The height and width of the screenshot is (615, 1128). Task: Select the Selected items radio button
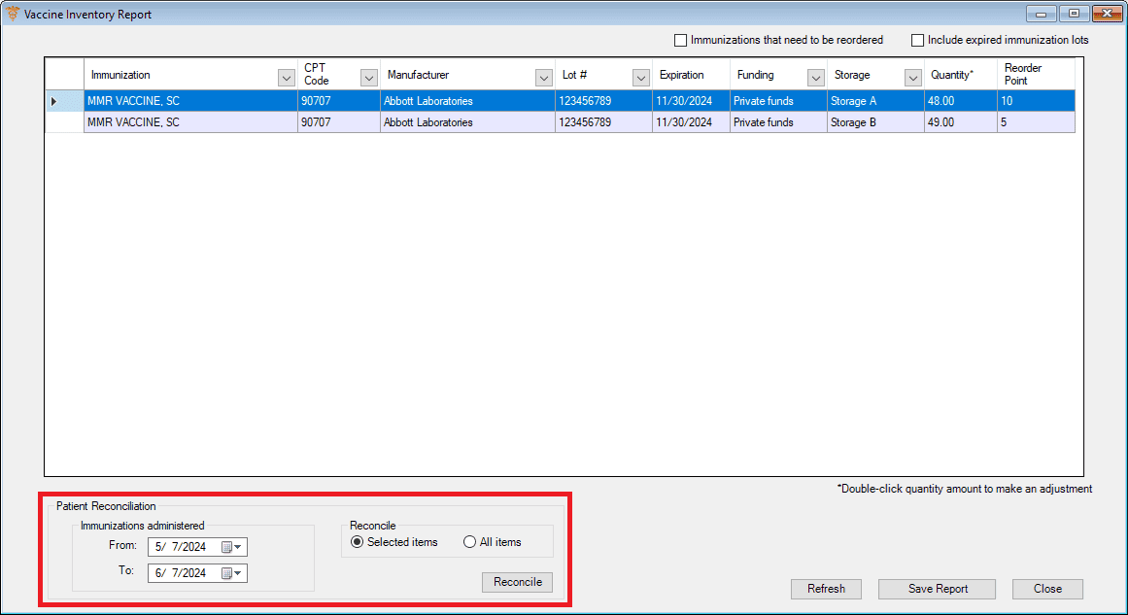point(357,542)
